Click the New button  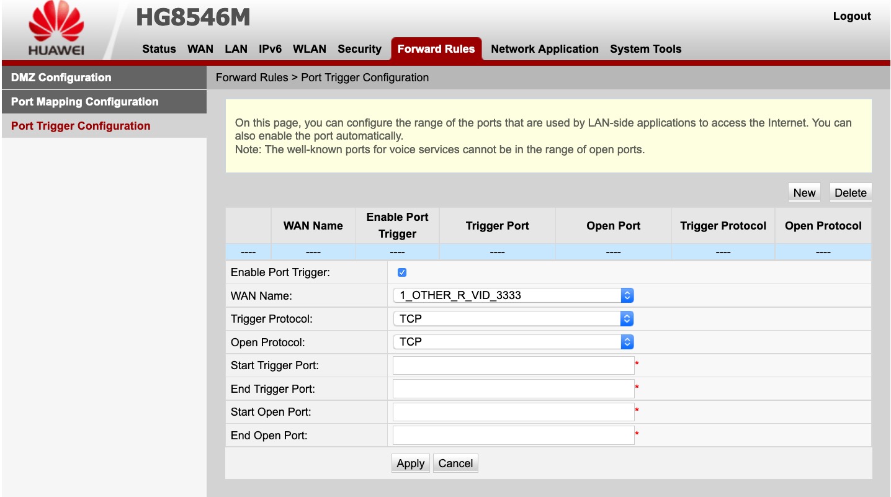click(804, 192)
